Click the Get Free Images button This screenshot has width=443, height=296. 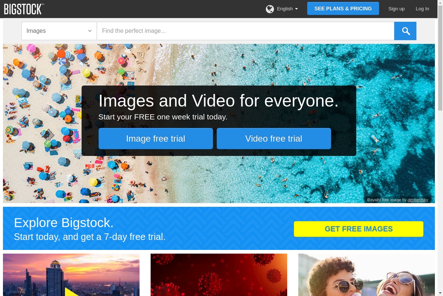pyautogui.click(x=358, y=229)
